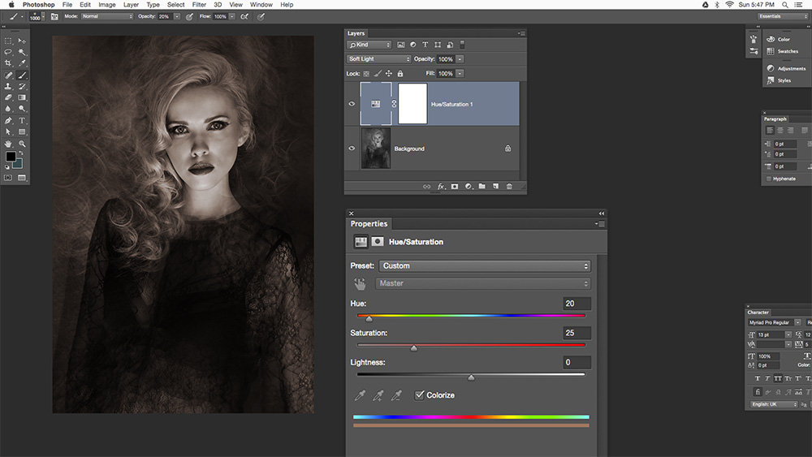The height and width of the screenshot is (457, 812).
Task: Open the Preset Custom dropdown
Action: tap(485, 266)
